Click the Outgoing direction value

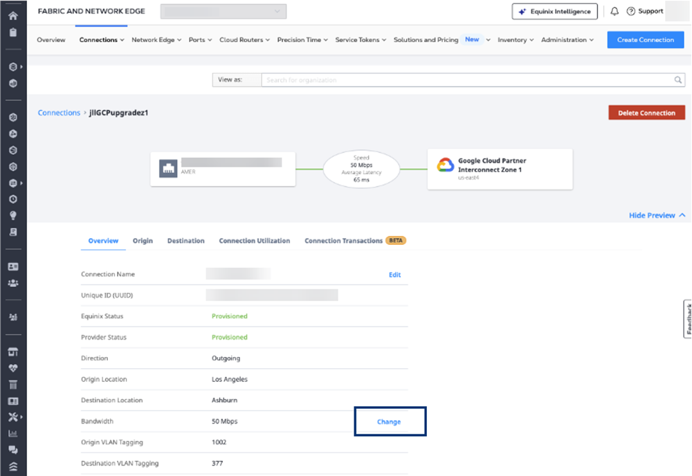(x=226, y=358)
